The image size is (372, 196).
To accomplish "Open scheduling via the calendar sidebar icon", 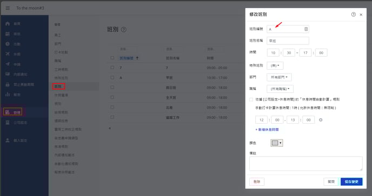I will coord(8,33).
